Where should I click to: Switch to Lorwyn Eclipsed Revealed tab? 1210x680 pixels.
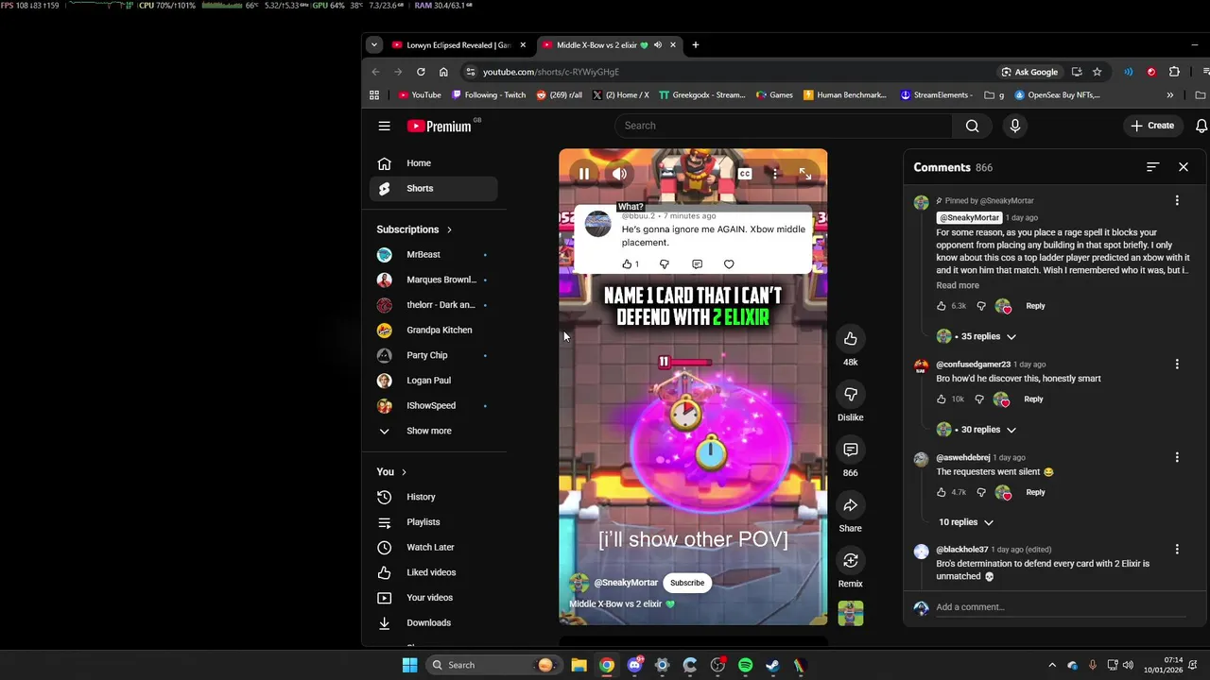(459, 45)
